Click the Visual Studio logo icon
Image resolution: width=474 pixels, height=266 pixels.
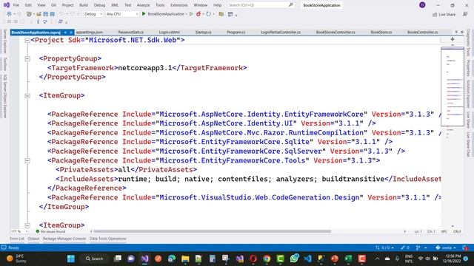(7, 5)
